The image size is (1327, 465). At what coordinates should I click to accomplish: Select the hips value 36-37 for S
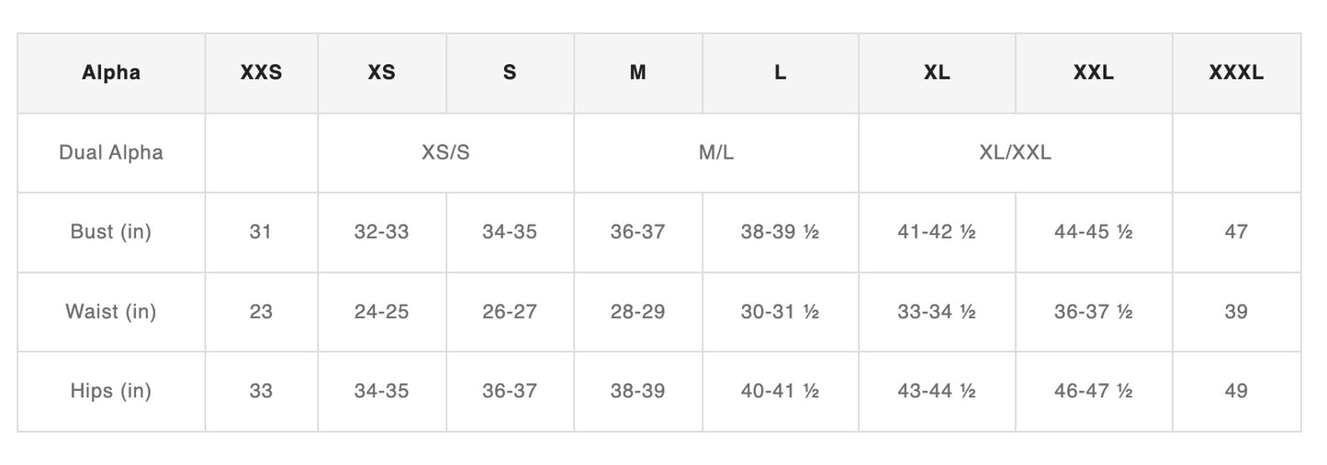tap(510, 392)
